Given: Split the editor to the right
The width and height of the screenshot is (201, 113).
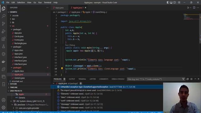Looking at the screenshot, I should coord(194,8).
